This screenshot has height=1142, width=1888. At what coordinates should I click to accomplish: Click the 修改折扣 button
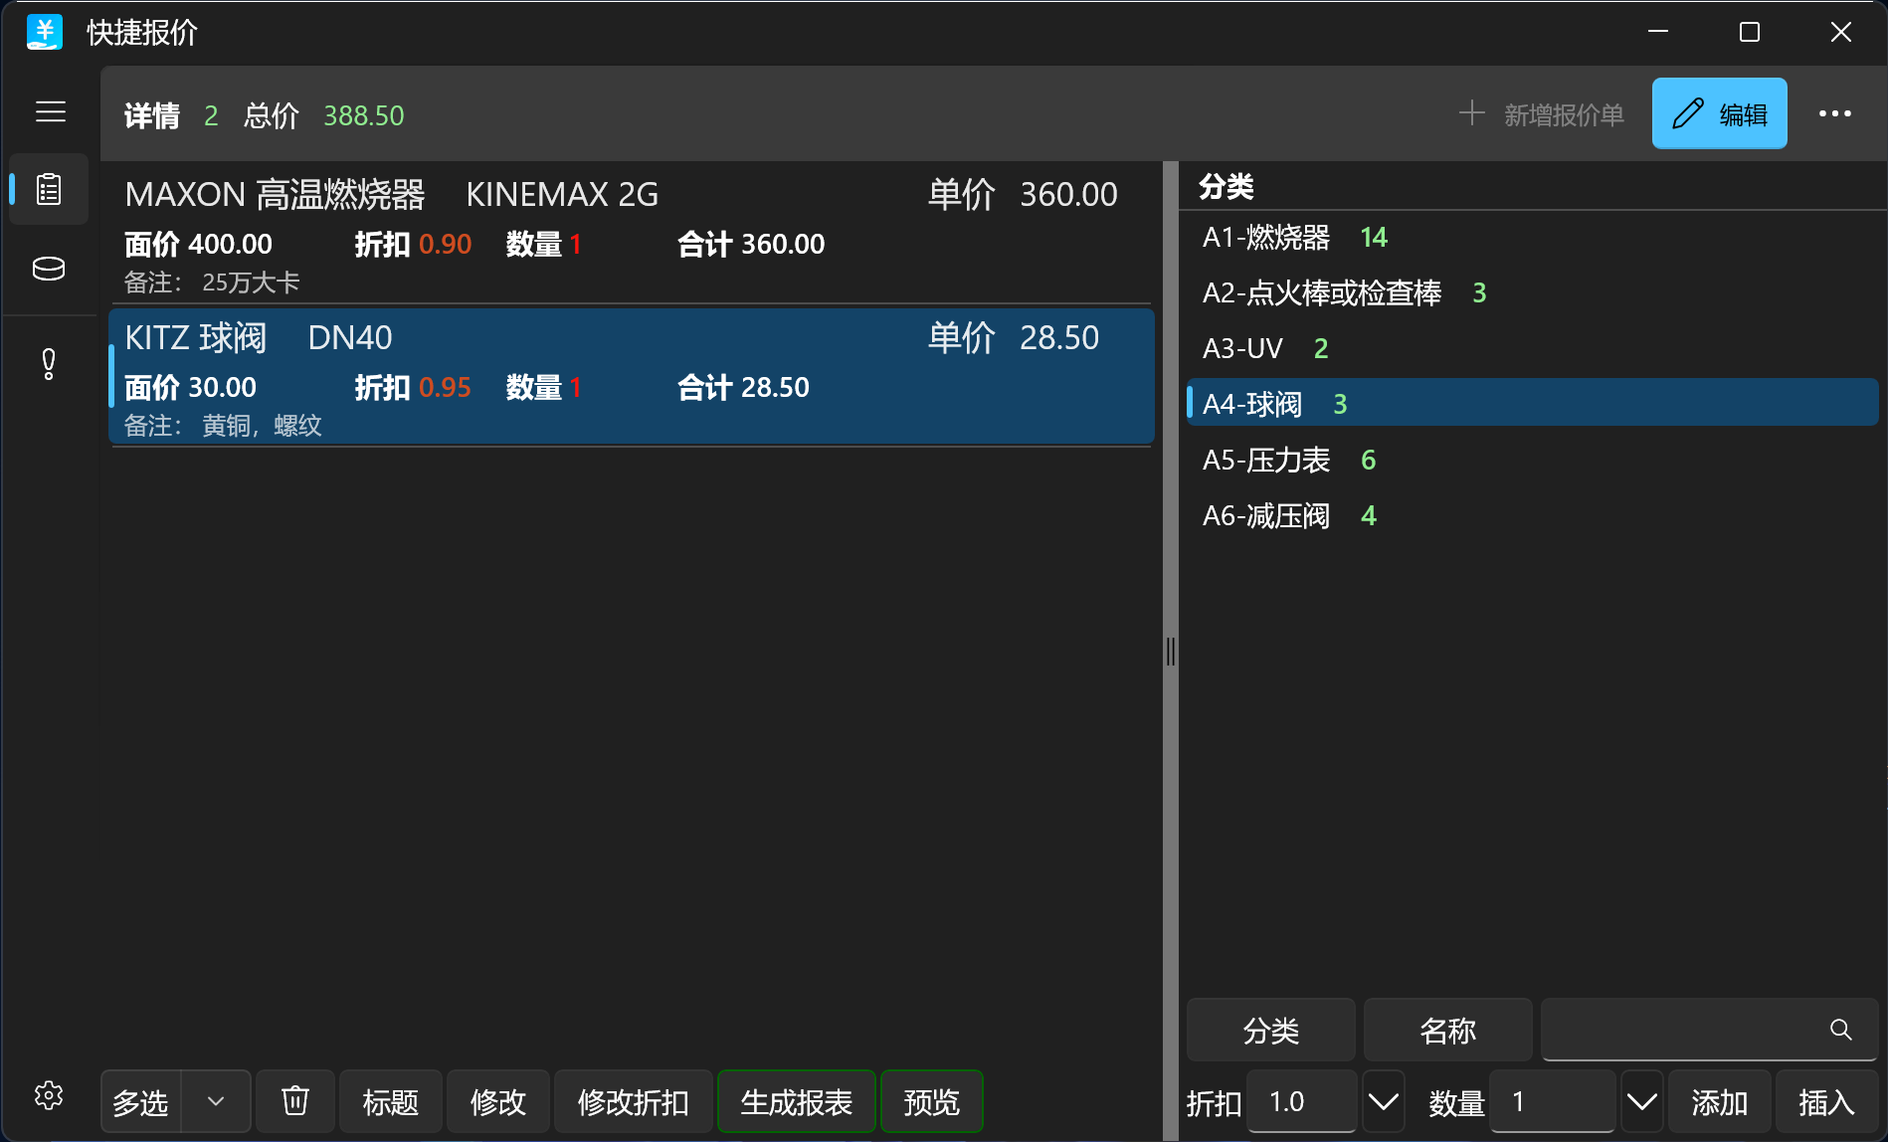coord(634,1101)
